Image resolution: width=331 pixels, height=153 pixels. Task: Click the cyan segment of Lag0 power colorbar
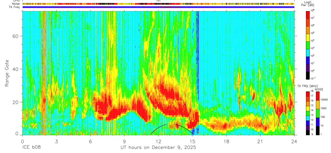308,52
